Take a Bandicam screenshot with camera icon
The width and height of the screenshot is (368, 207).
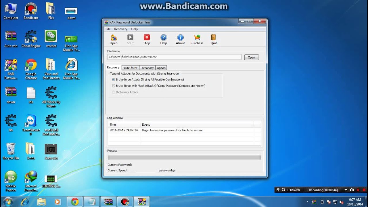352,190
